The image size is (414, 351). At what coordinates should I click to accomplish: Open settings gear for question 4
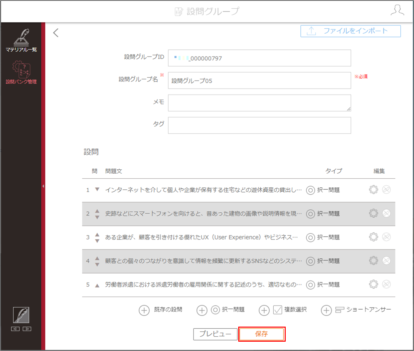pyautogui.click(x=374, y=261)
